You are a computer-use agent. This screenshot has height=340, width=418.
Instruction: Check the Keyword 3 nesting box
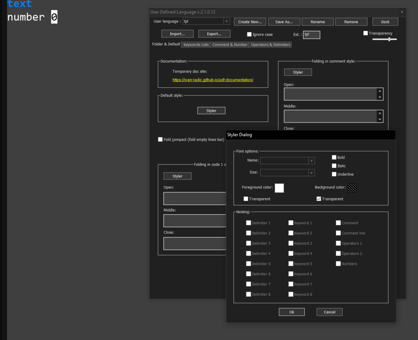click(291, 243)
